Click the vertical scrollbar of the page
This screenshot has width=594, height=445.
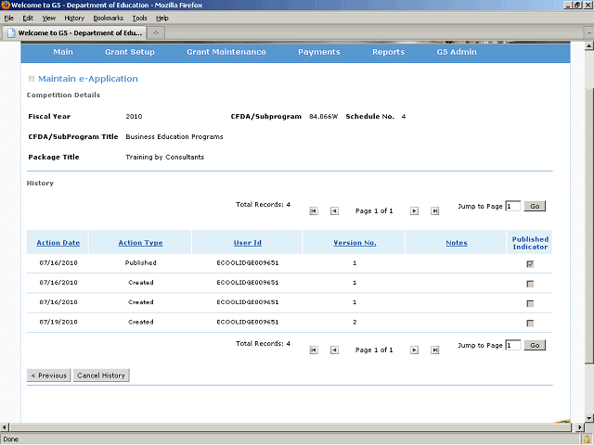click(588, 232)
